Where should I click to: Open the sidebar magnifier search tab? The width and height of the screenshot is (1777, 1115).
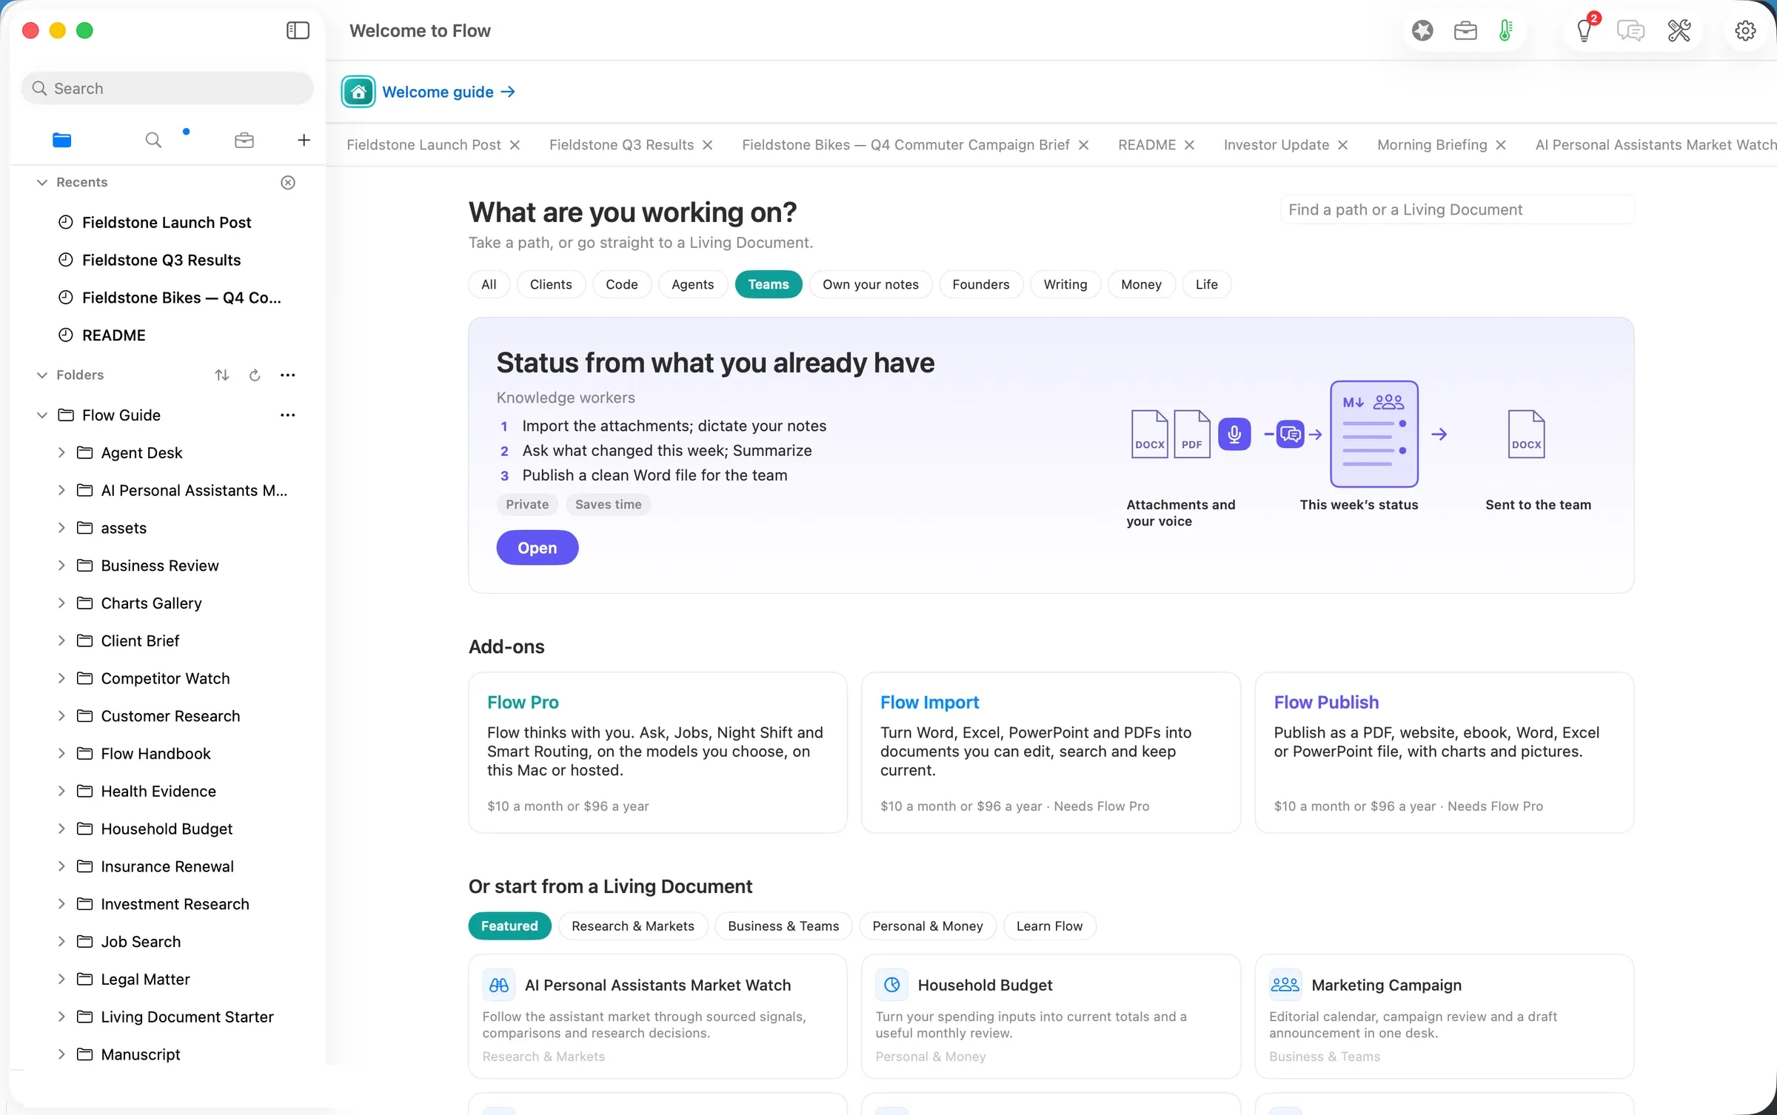[153, 140]
